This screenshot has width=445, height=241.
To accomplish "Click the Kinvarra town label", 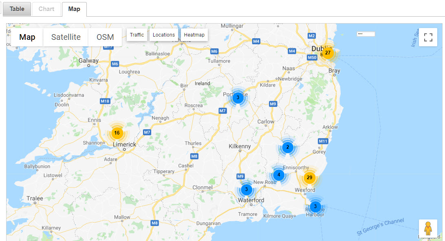I will click(99, 80).
